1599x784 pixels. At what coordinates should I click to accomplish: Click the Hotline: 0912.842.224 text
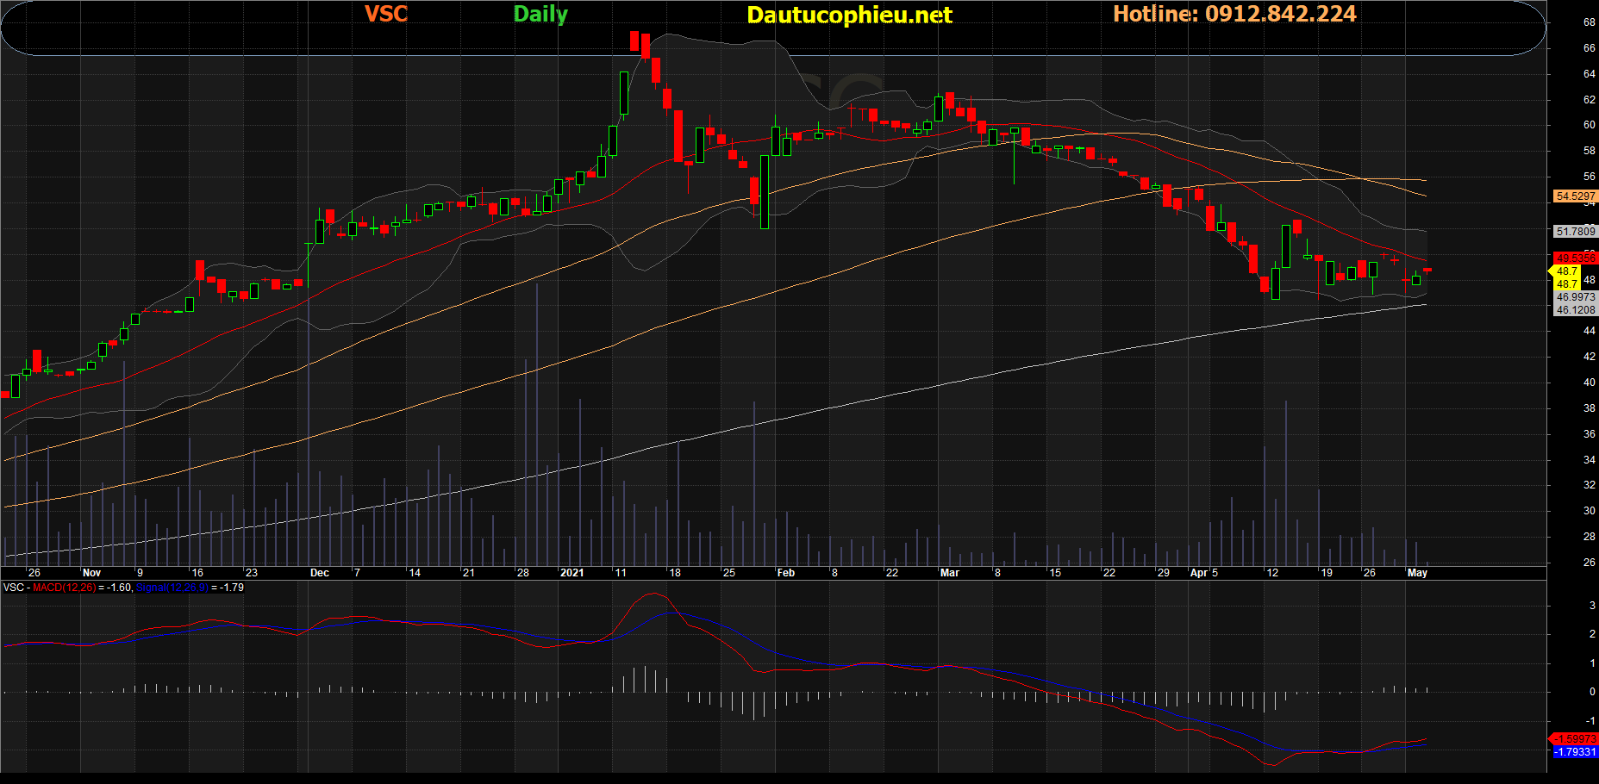pyautogui.click(x=1234, y=14)
